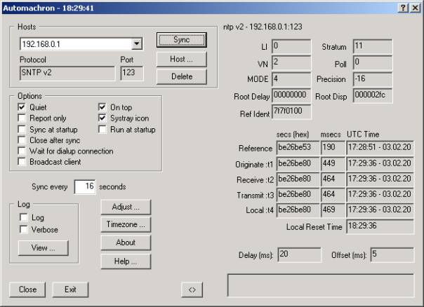Open the Host... dialog button

(181, 59)
